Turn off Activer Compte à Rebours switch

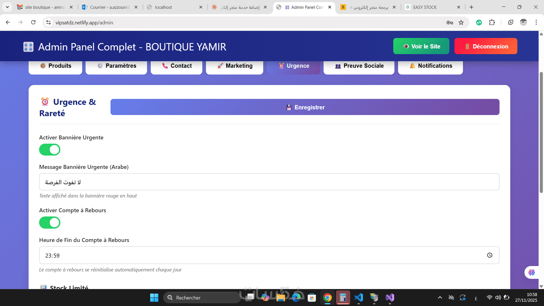click(x=50, y=223)
